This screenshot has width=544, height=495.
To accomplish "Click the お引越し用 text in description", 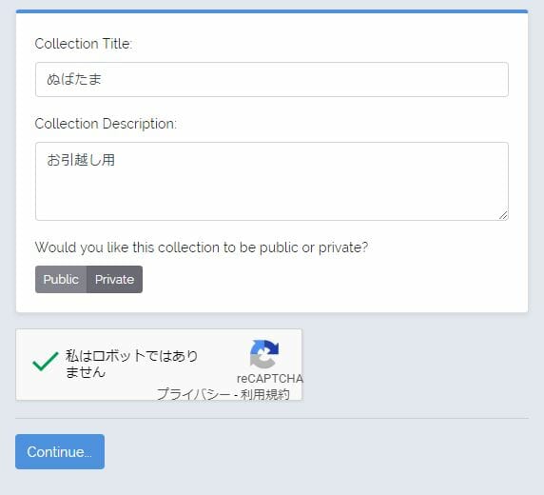I will [81, 160].
